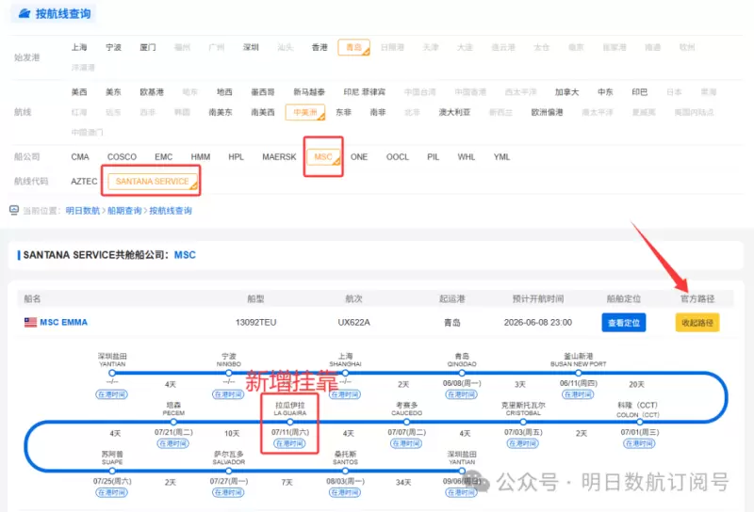Toggle the selected MSC carrier filter
This screenshot has height=512, width=754.
323,156
